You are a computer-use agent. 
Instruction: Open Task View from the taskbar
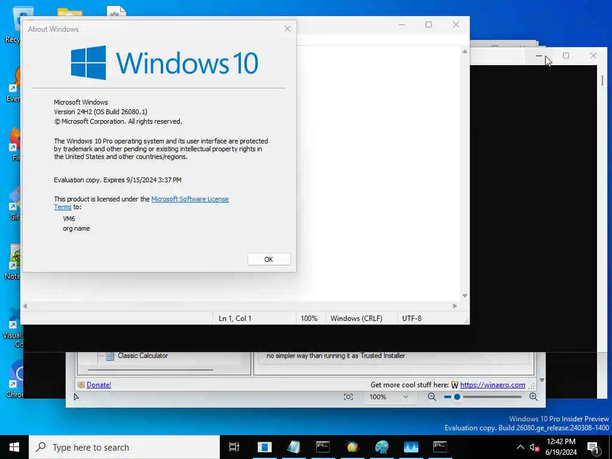point(234,447)
